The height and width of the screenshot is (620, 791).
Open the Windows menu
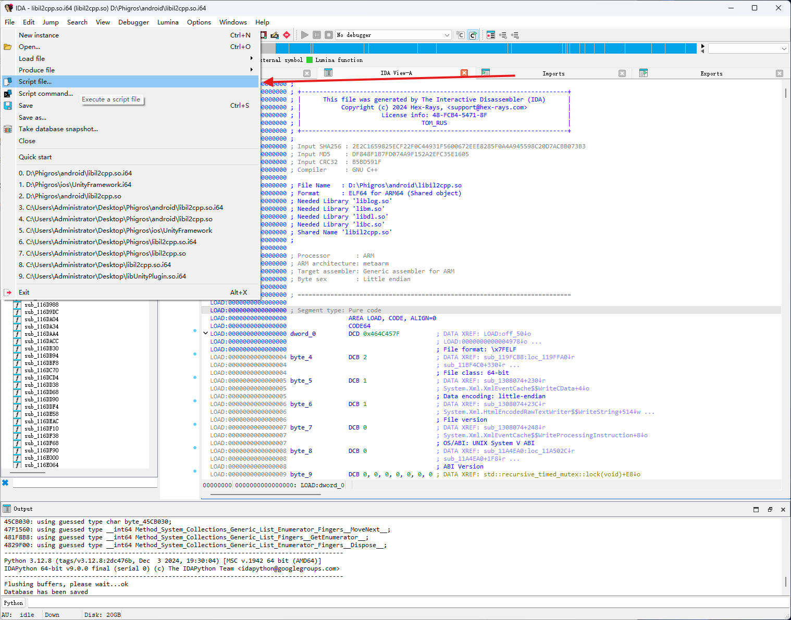click(x=233, y=22)
